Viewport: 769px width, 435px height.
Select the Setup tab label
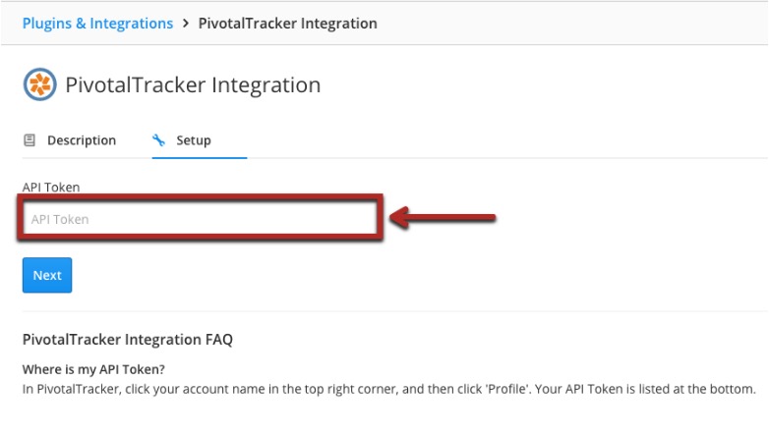click(194, 140)
